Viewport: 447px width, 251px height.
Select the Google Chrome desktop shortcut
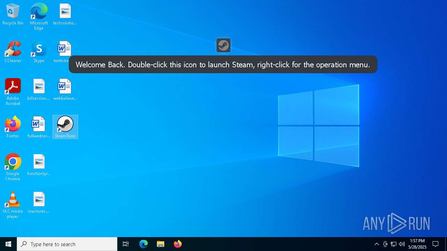[13, 167]
